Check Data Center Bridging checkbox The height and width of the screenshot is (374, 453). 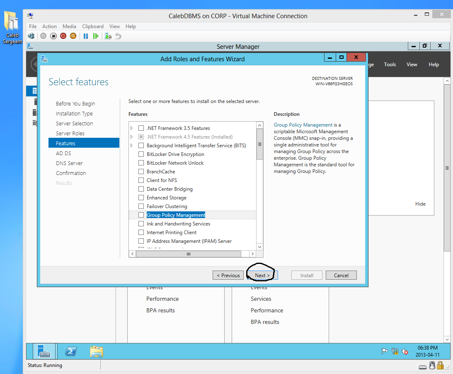(141, 189)
